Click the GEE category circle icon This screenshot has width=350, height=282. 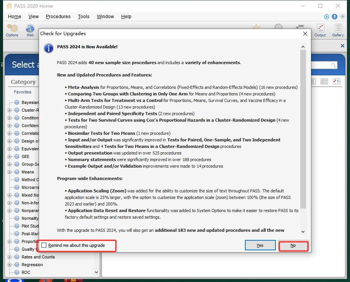[17, 156]
